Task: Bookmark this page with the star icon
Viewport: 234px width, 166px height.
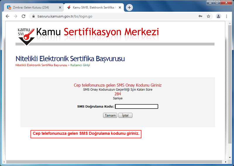Action: point(209,16)
